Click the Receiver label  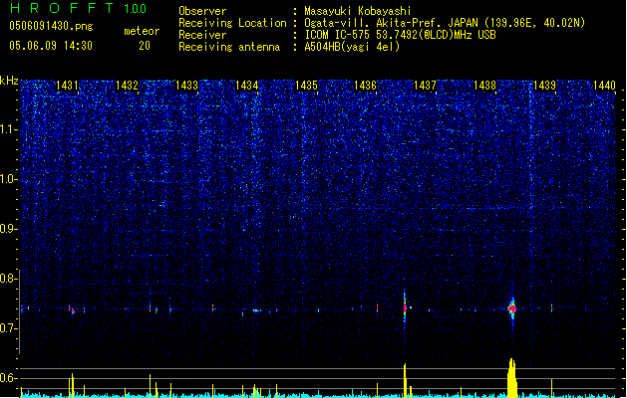pyautogui.click(x=202, y=35)
